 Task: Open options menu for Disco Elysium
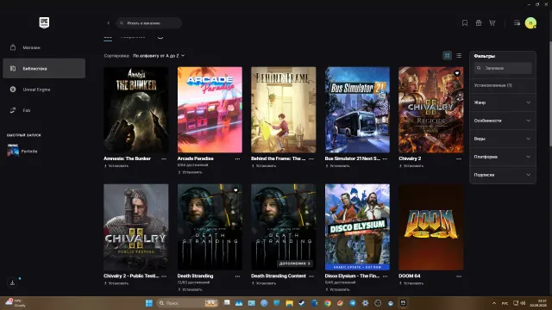[386, 276]
